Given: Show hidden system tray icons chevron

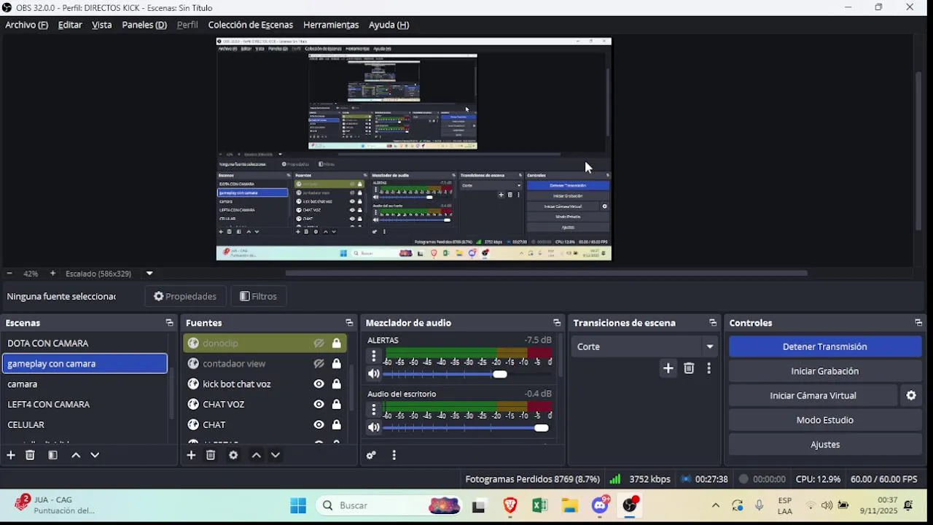Looking at the screenshot, I should [x=716, y=505].
